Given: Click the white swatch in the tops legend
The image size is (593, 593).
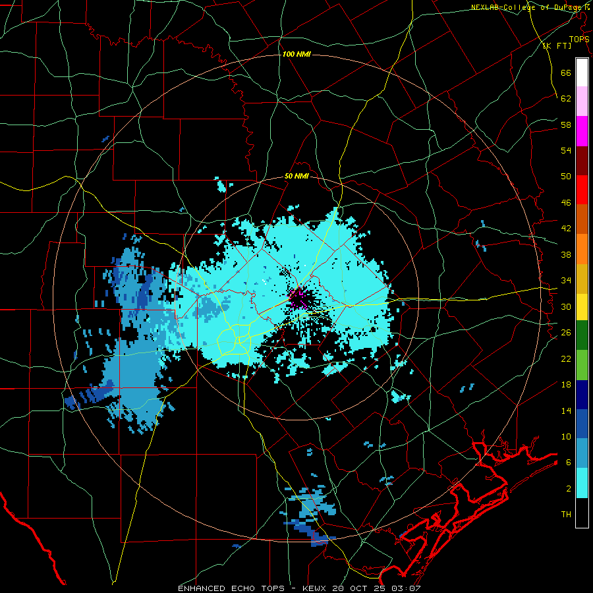Looking at the screenshot, I should (x=582, y=72).
